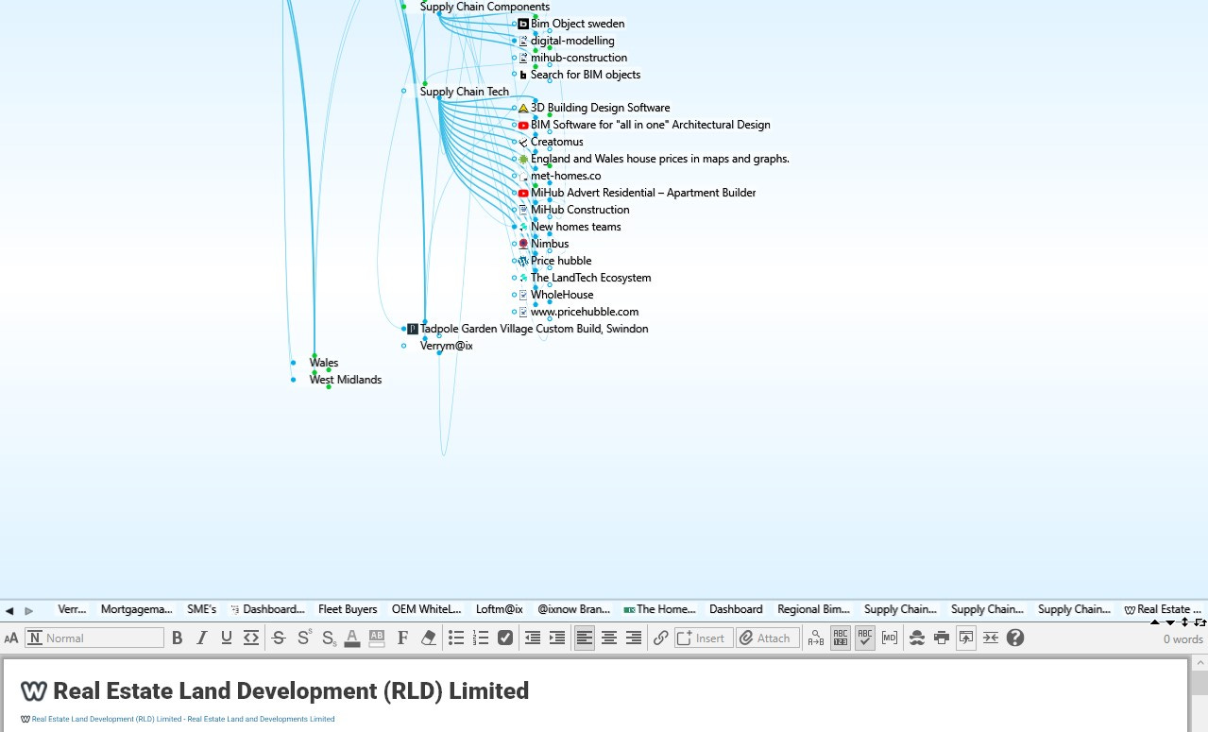The width and height of the screenshot is (1208, 732).
Task: Toggle notes width collapse icon
Action: [x=991, y=638]
